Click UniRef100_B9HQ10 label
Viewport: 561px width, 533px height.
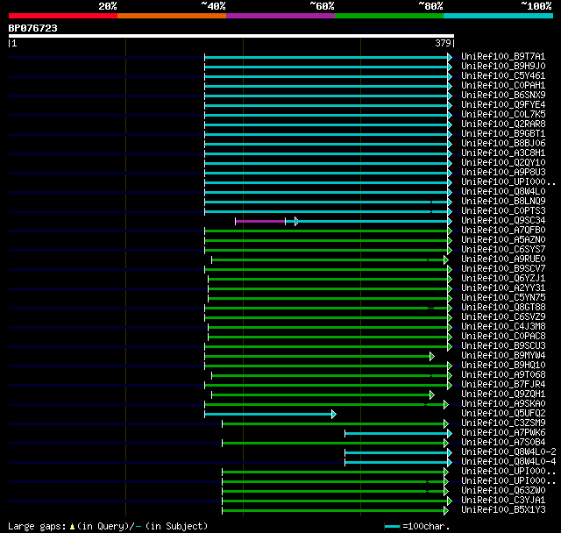click(x=503, y=366)
